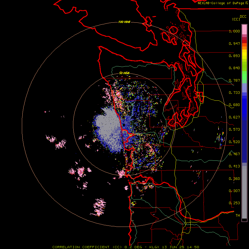The height and width of the screenshot is (249, 249).
Task: Select the 0.573 legend value
Action: tap(234, 129)
